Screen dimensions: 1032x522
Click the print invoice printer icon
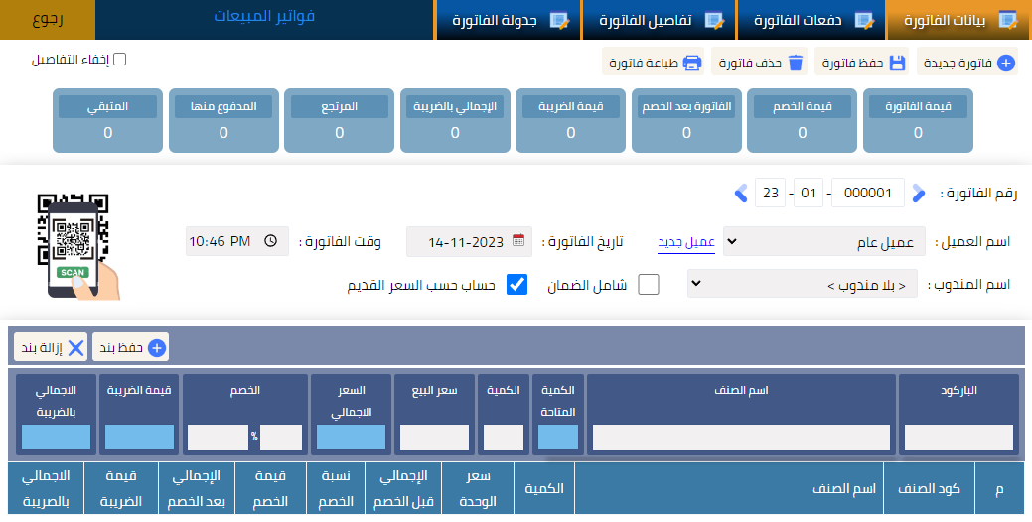point(692,64)
